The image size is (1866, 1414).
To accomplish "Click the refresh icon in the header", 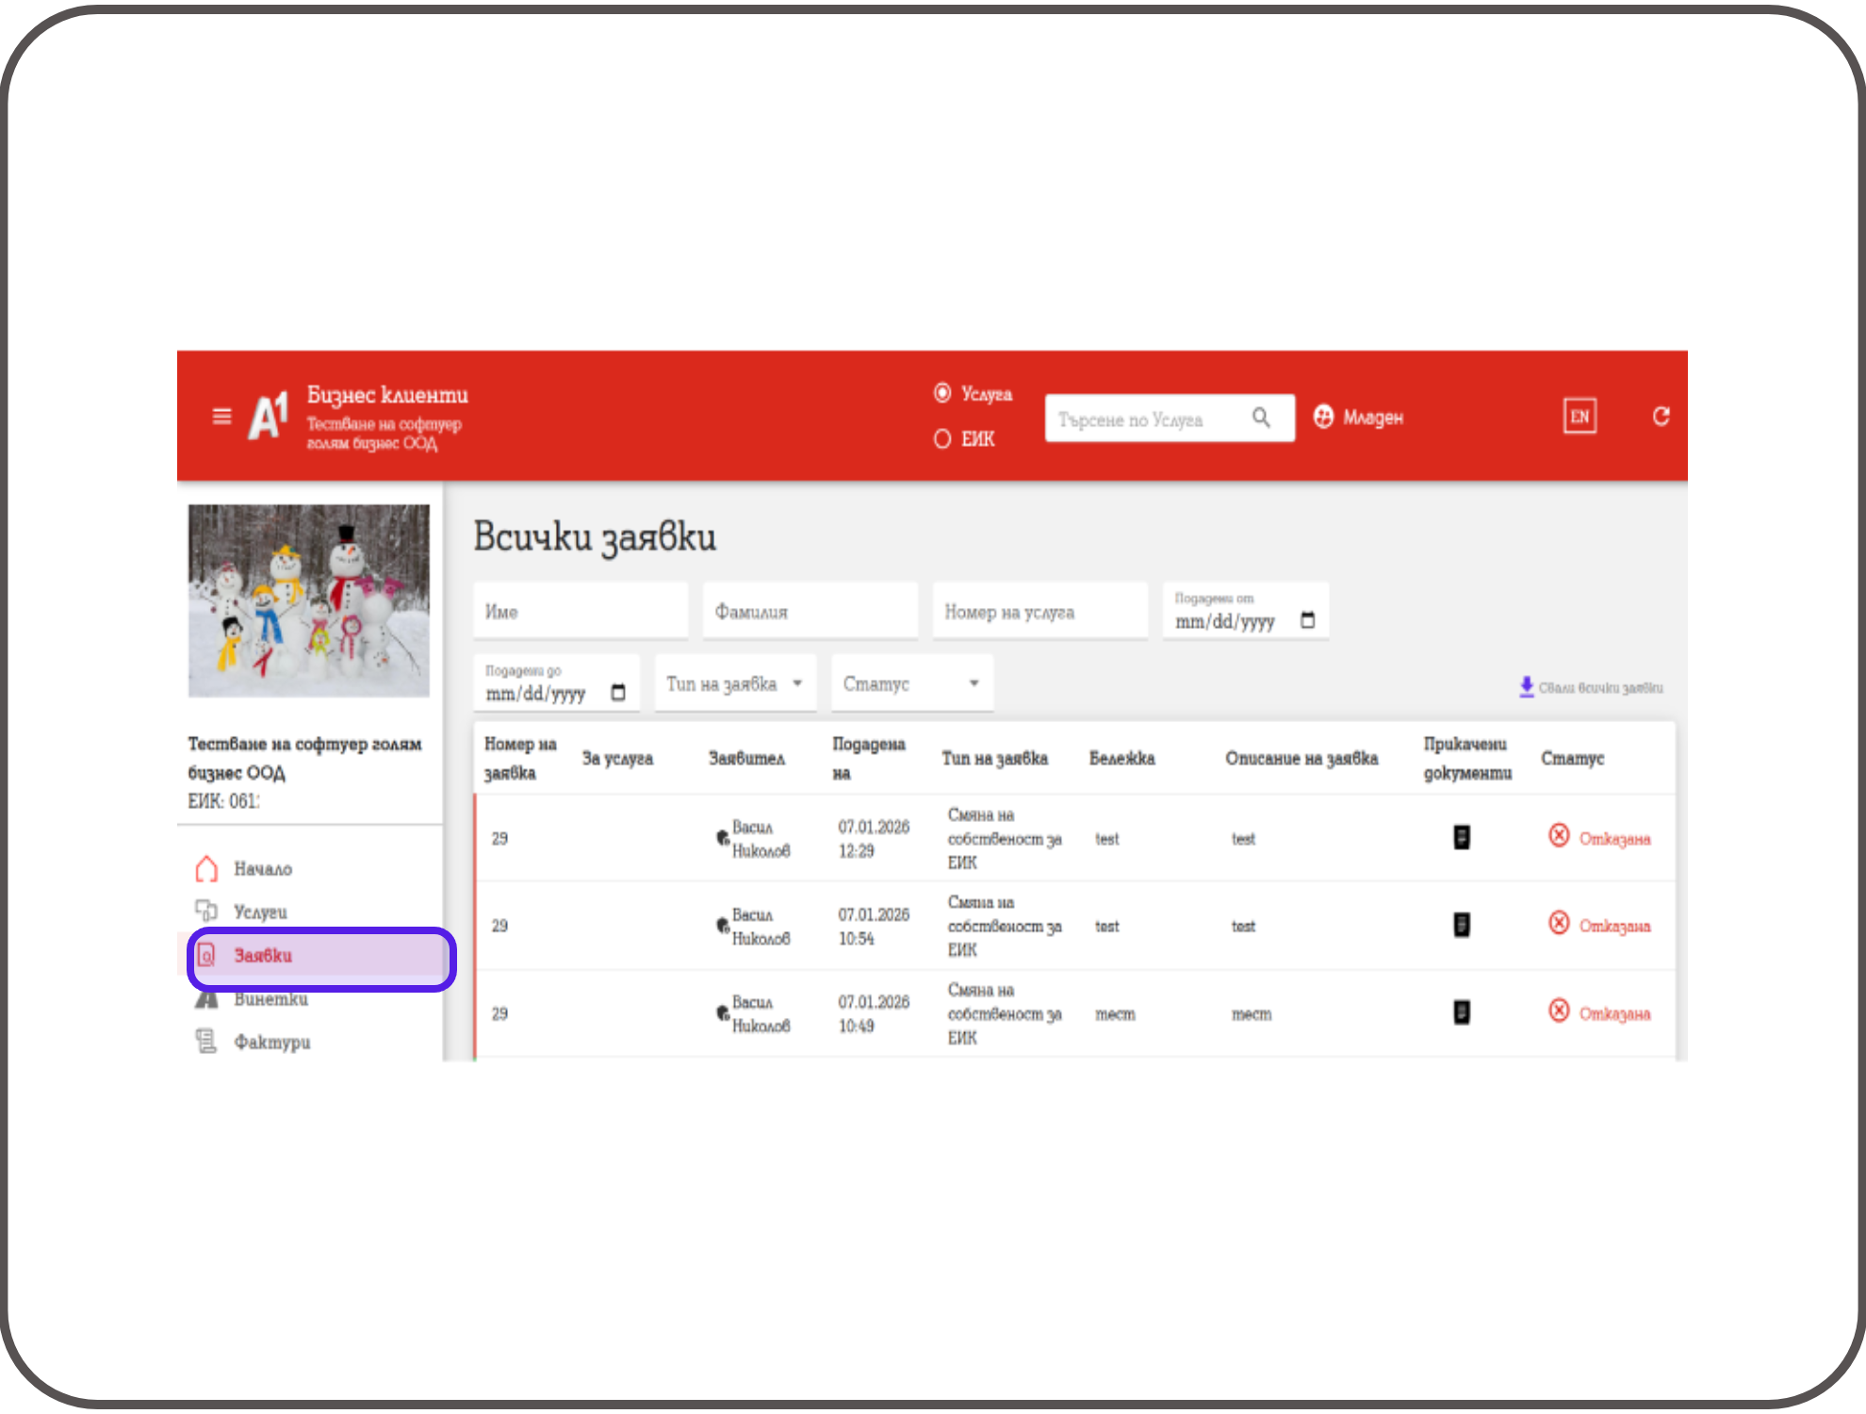I will tap(1661, 416).
